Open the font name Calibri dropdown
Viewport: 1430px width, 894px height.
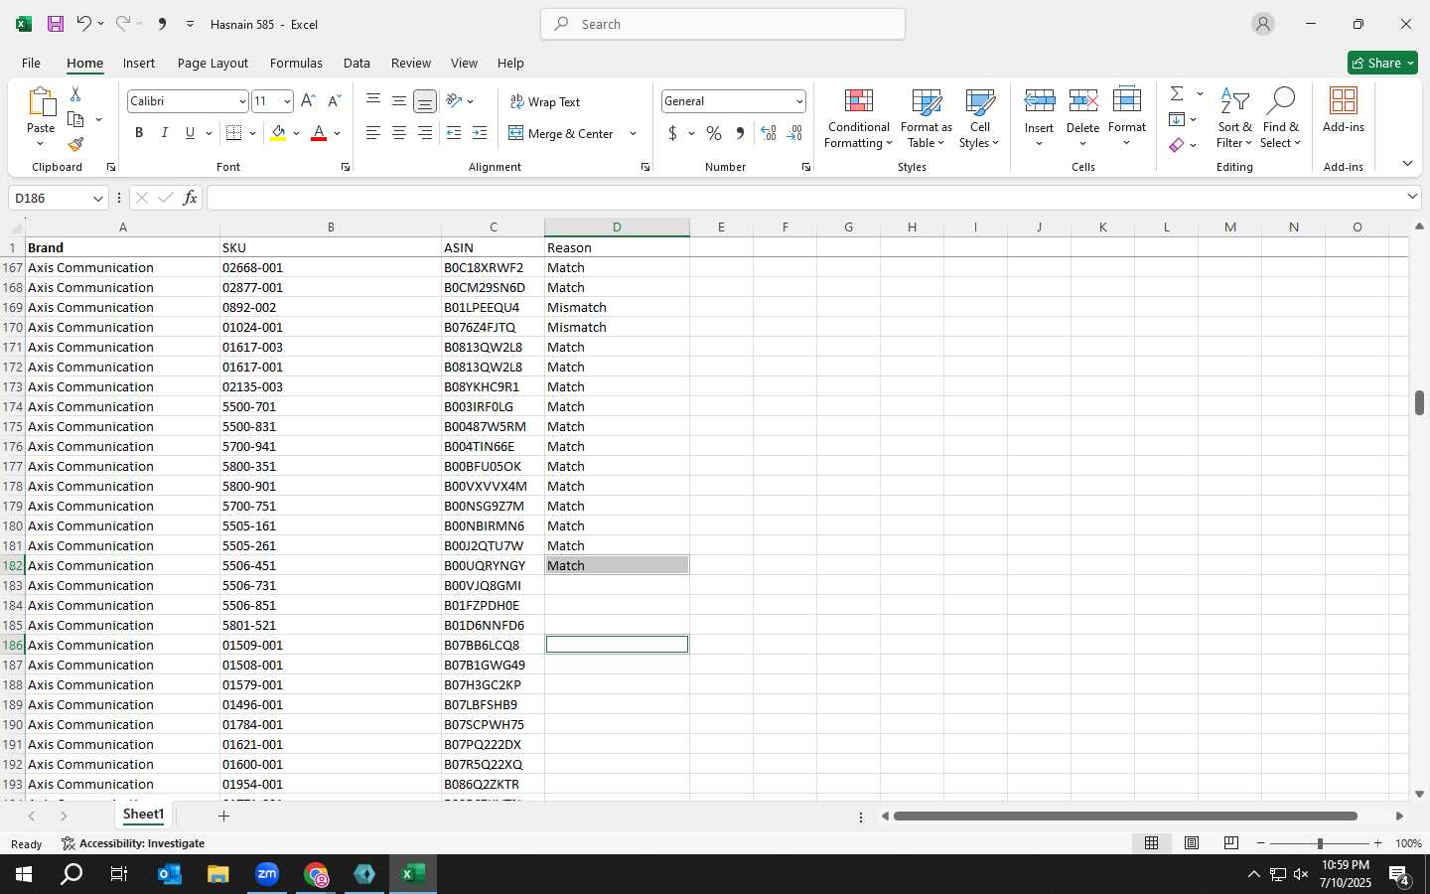(x=241, y=101)
